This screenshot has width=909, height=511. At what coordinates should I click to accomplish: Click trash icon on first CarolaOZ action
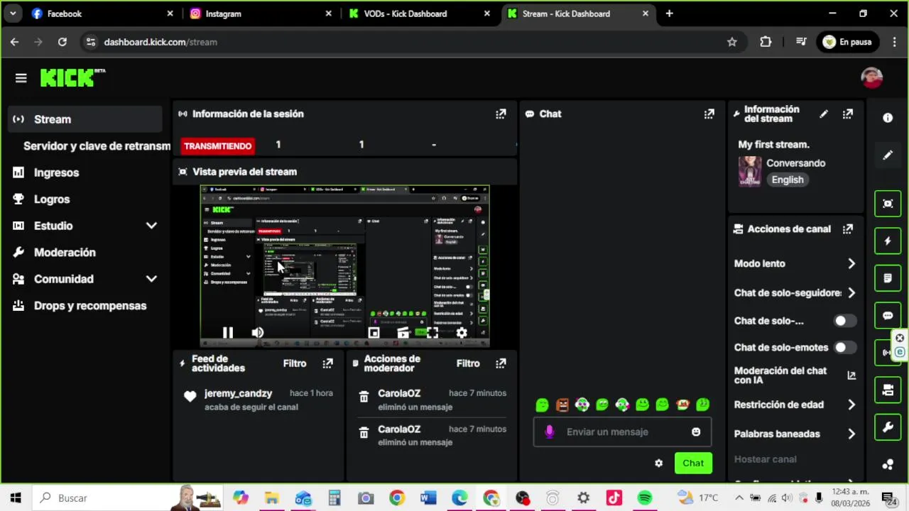pos(364,397)
